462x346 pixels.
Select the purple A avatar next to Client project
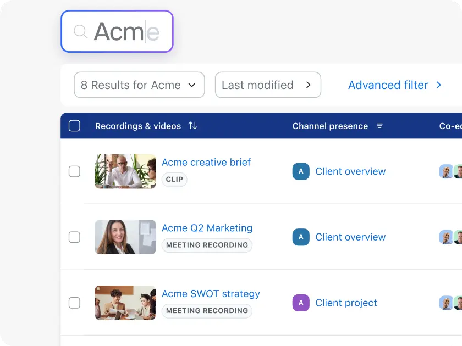click(301, 303)
